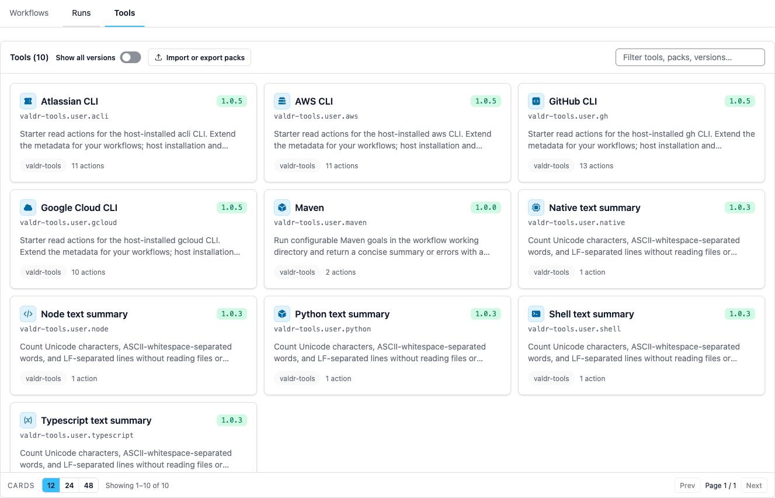Image resolution: width=775 pixels, height=498 pixels.
Task: Click the Node text summary code icon
Action: pyautogui.click(x=28, y=314)
